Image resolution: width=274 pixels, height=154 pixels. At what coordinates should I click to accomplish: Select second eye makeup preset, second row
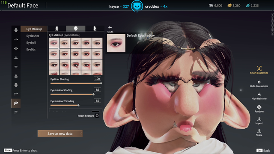click(65, 54)
